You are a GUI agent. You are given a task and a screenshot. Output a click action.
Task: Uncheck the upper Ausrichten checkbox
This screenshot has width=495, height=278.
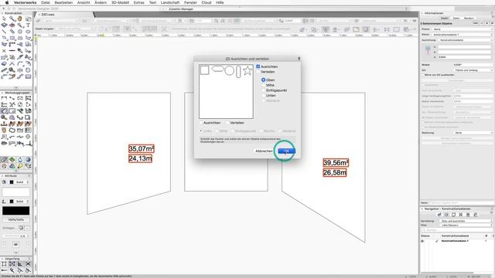pos(258,66)
